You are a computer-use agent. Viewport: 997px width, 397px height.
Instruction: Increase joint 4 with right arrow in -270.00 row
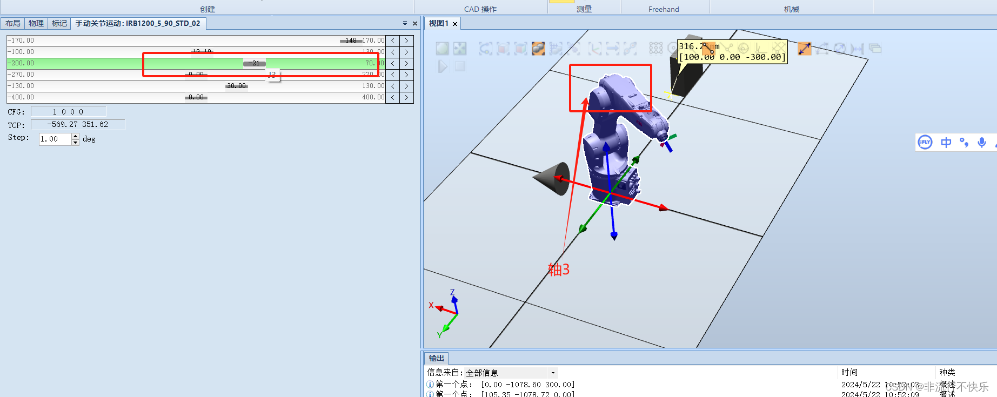(x=406, y=75)
